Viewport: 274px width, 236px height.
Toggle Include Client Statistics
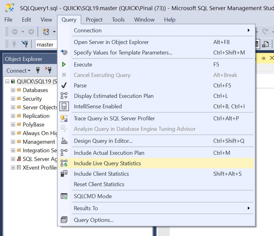[x=156, y=174]
